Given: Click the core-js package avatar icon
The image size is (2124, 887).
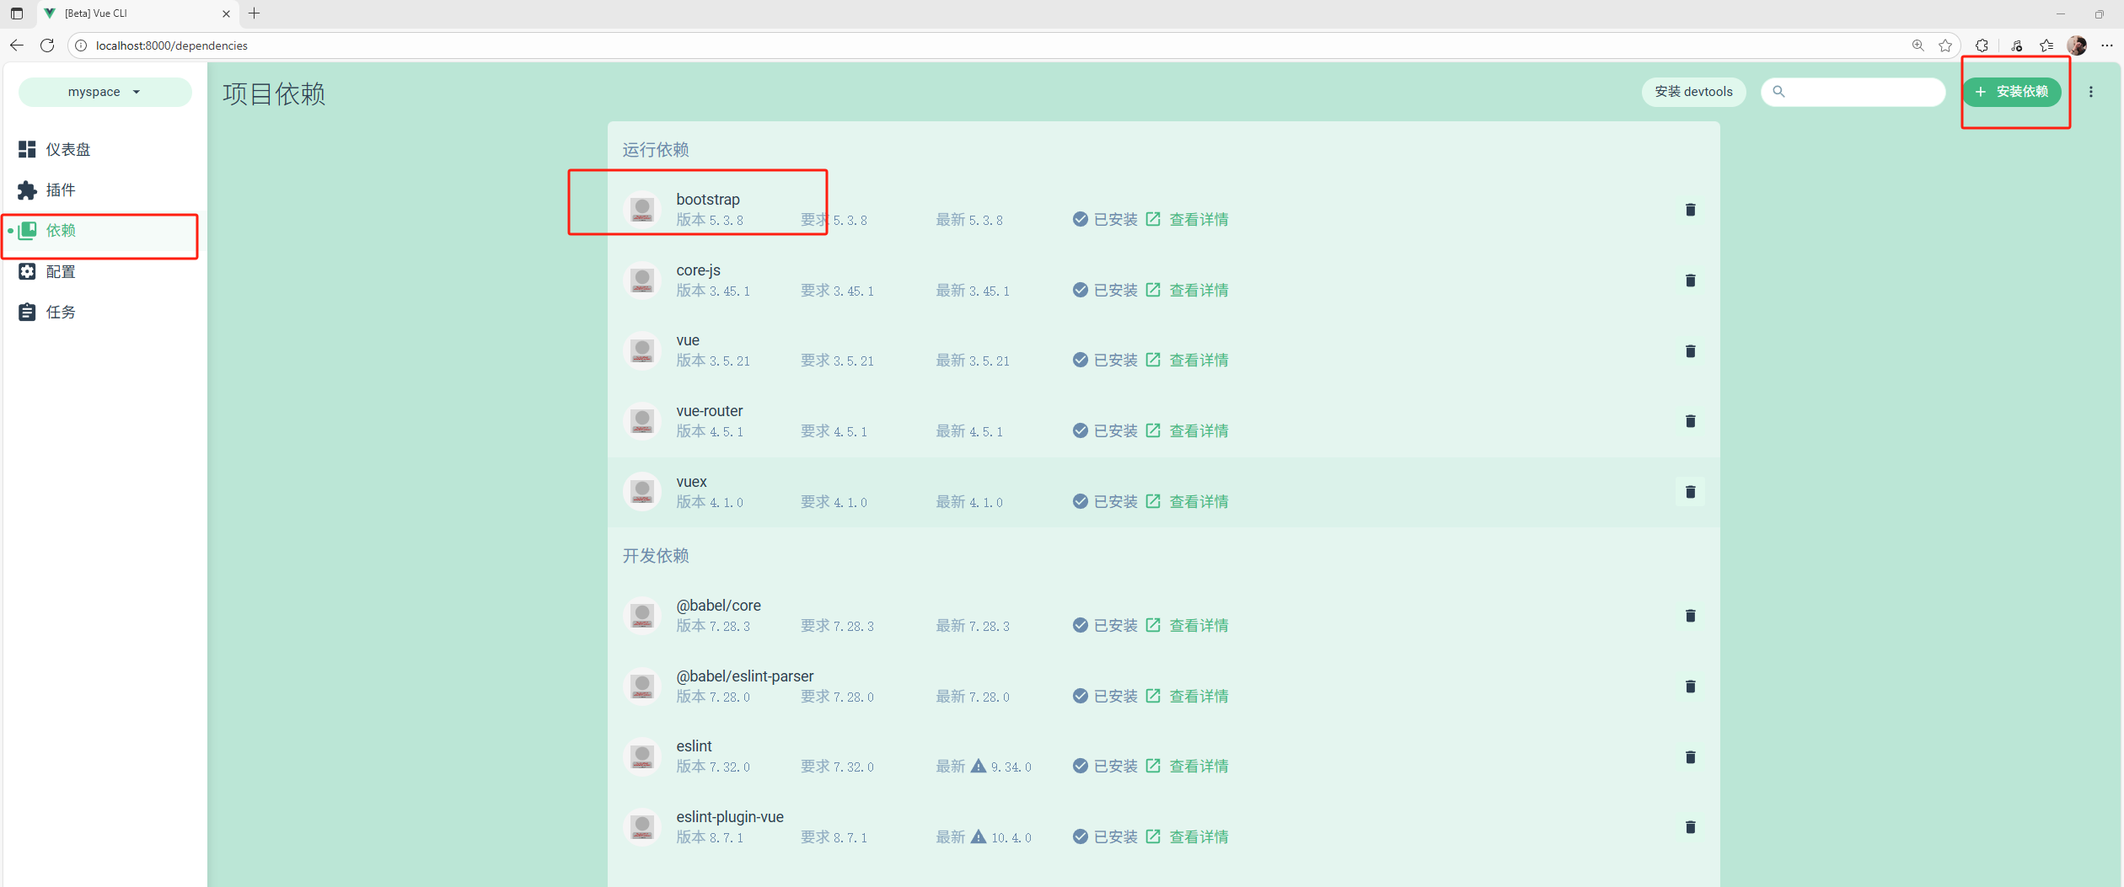Looking at the screenshot, I should tap(642, 280).
